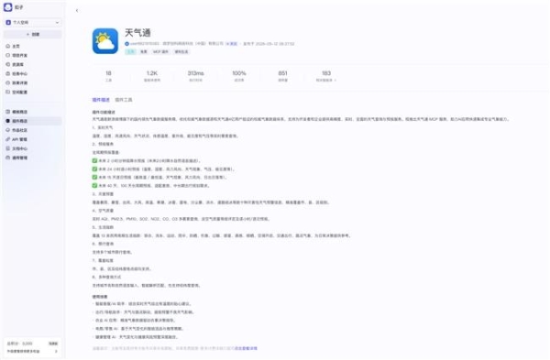This screenshot has height=360, width=550.
Task: Click the 1. 实时天气 section heading
Action: [x=103, y=127]
